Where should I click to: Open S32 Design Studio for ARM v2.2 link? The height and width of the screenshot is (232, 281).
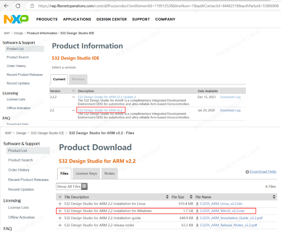(100, 110)
